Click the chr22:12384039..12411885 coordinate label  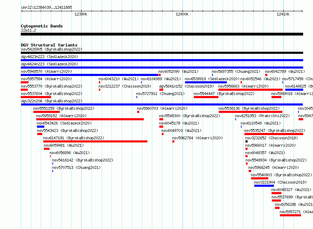coord(46,7)
